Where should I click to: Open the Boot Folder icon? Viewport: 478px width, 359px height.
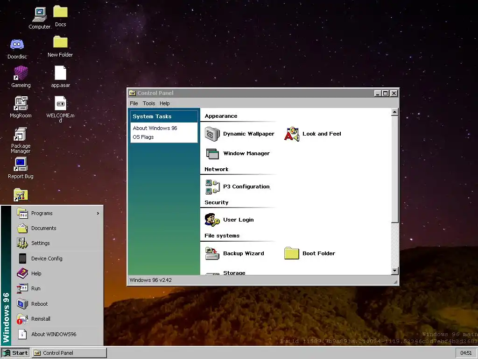pos(291,253)
